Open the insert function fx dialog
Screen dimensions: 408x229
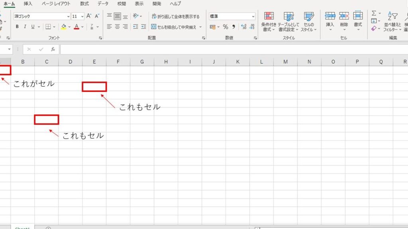coord(53,49)
